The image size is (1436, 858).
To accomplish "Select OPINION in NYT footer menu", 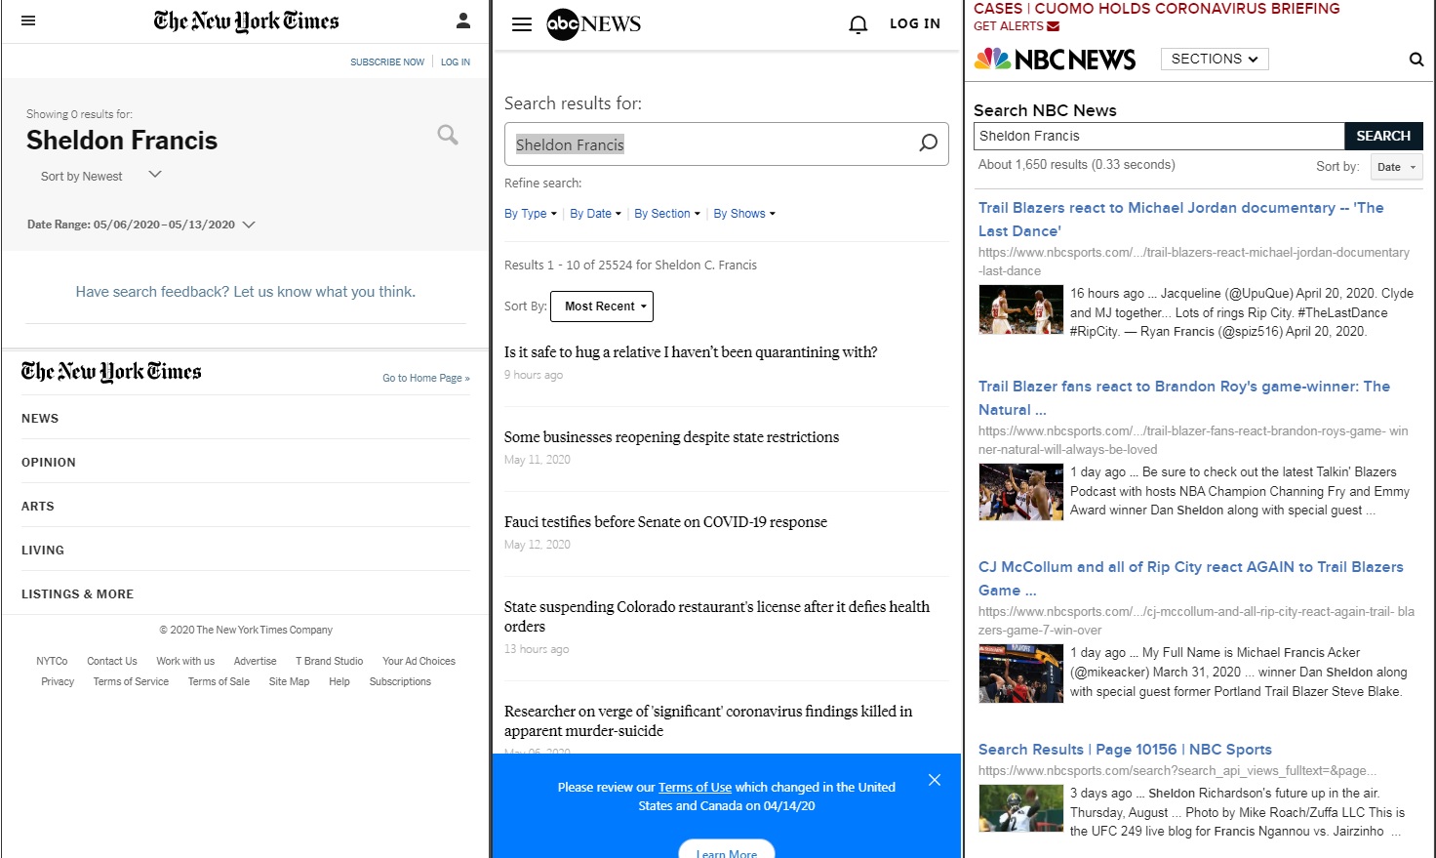I will point(49,462).
